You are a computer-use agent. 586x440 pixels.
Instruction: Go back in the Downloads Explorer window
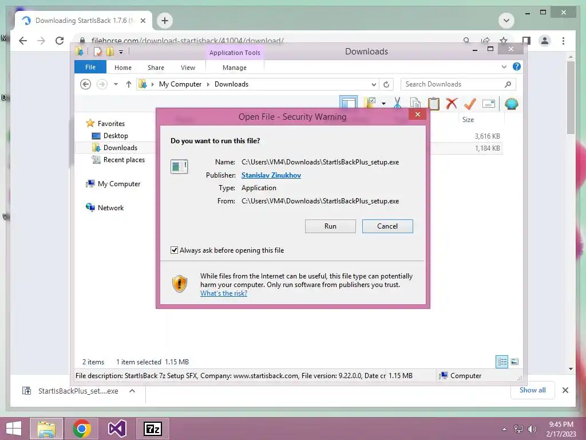[x=86, y=84]
